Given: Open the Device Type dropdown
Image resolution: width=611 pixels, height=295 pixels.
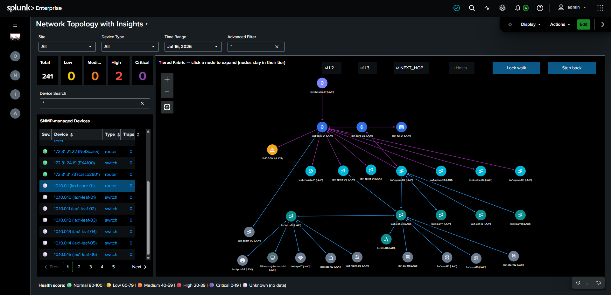Looking at the screenshot, I should coord(130,47).
